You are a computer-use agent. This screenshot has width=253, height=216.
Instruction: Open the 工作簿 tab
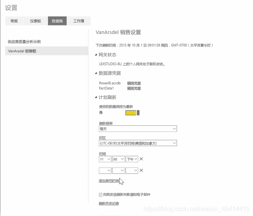[79, 21]
